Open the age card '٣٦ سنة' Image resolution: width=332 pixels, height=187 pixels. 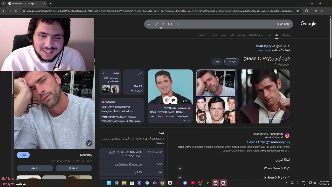[133, 82]
